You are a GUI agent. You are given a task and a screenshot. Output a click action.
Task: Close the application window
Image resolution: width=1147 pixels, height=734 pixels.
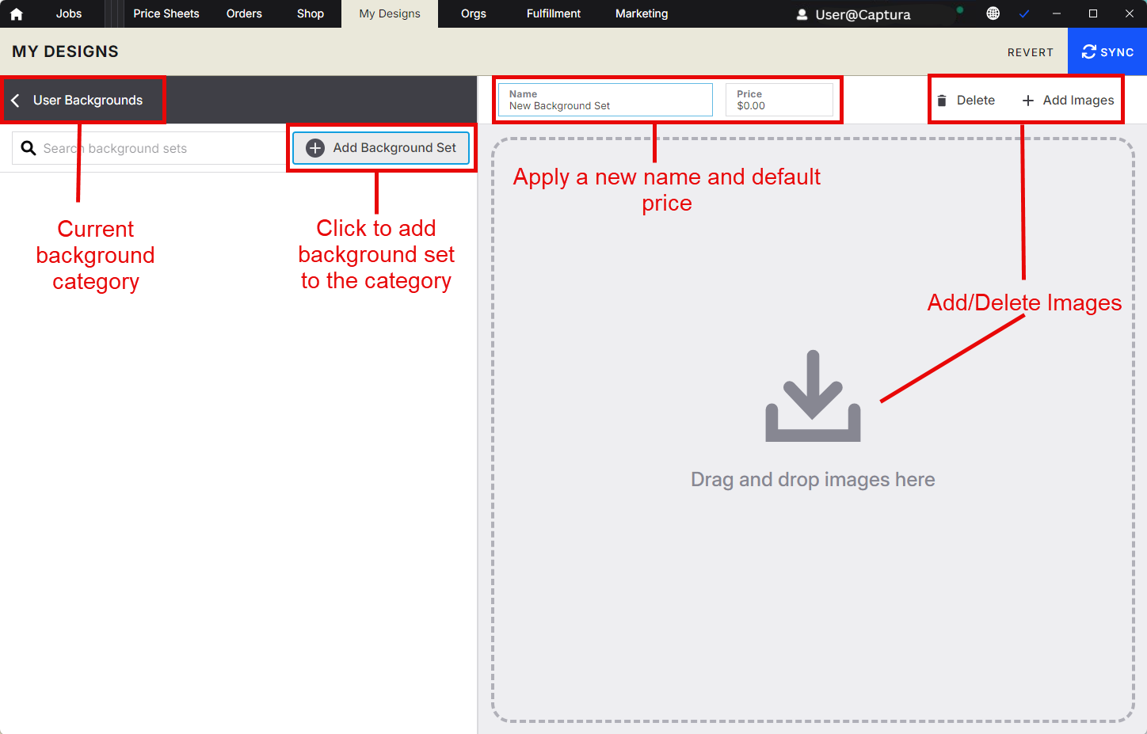[1130, 13]
